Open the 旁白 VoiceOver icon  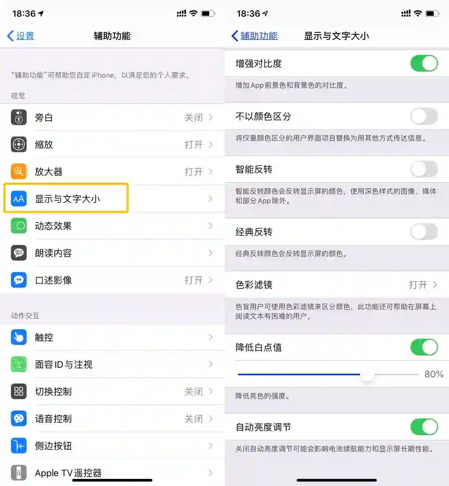pos(19,117)
